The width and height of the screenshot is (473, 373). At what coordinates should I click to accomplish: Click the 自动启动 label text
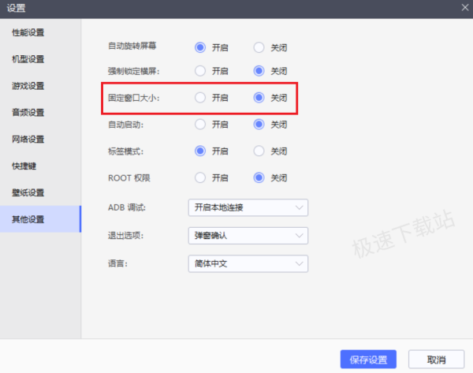(x=126, y=125)
